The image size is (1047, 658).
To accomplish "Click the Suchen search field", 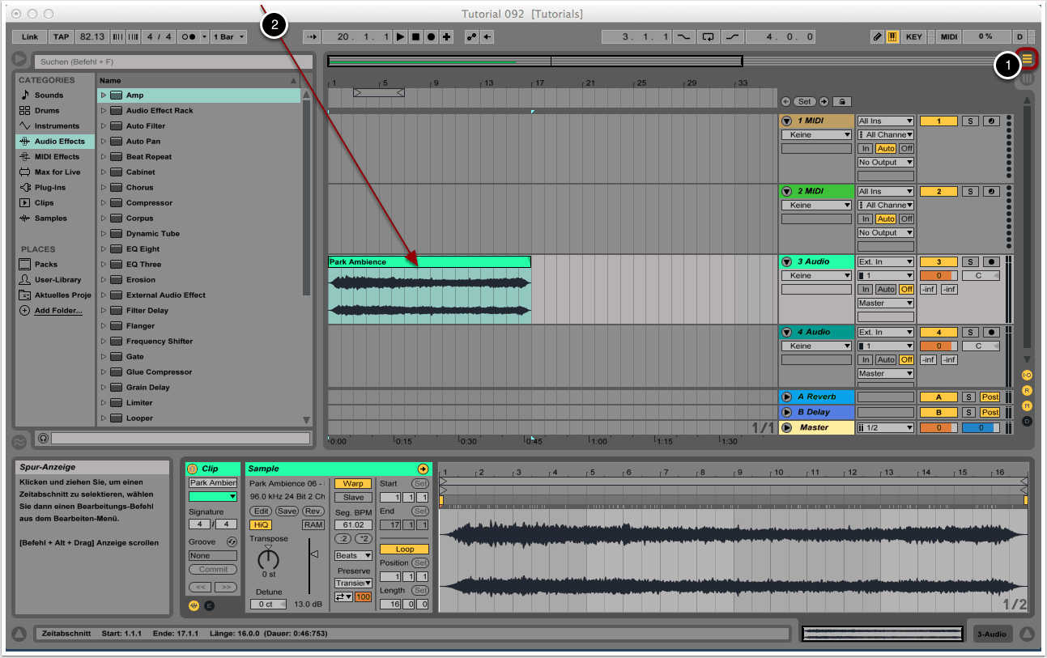I will [173, 62].
